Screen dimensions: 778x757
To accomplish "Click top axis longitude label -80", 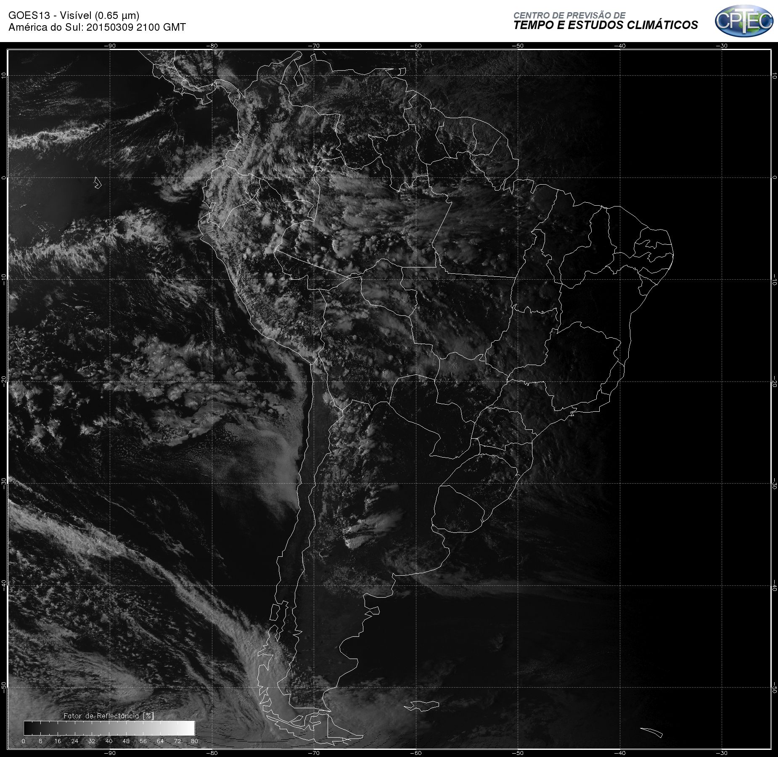I will [x=212, y=46].
